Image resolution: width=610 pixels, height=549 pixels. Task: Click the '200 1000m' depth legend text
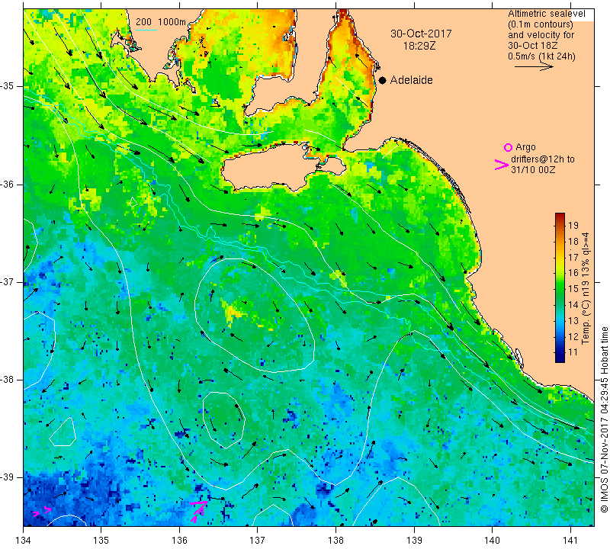point(161,22)
